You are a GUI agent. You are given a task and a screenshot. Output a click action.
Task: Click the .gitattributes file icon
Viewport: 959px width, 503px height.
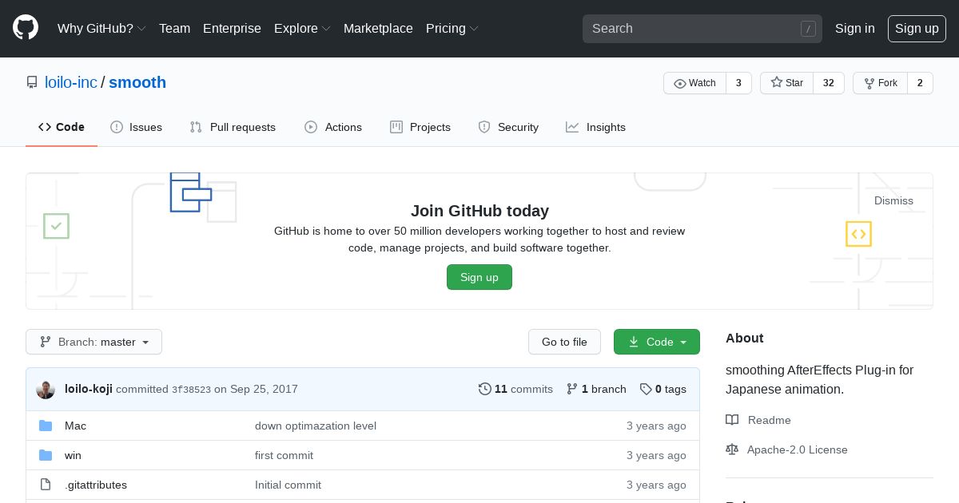coord(46,485)
